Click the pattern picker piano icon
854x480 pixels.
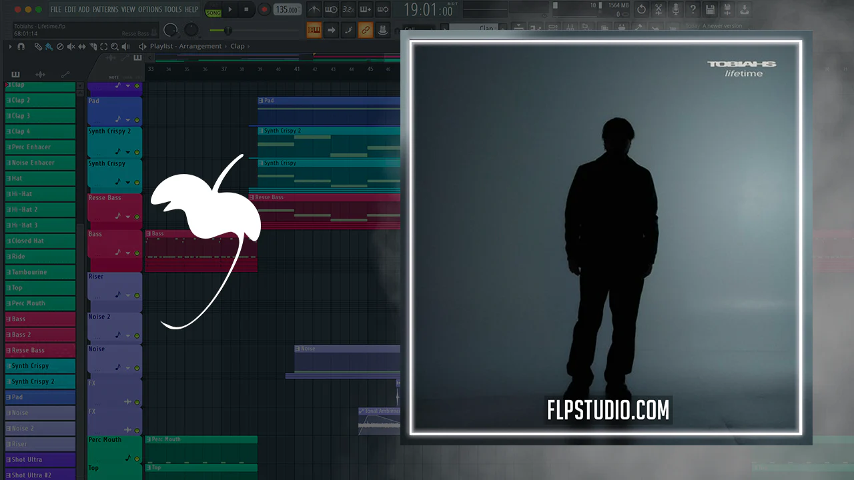tap(16, 75)
